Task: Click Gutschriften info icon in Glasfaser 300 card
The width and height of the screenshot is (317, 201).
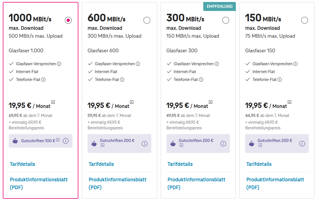Action: tap(223, 144)
